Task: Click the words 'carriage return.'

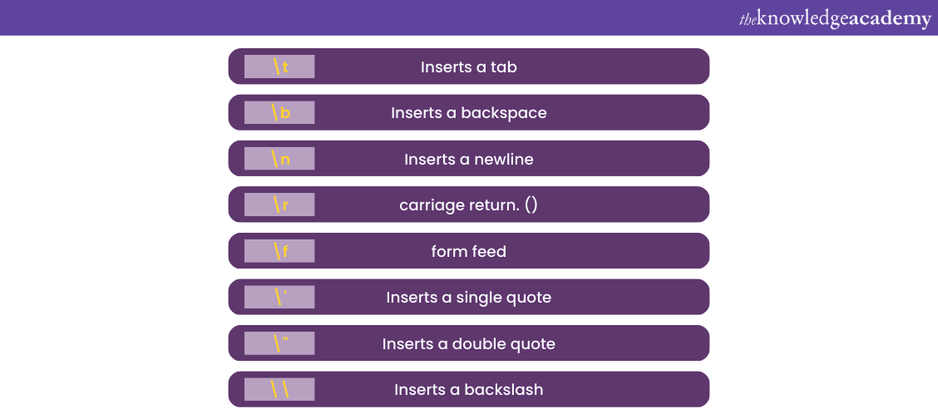Action: (x=458, y=205)
